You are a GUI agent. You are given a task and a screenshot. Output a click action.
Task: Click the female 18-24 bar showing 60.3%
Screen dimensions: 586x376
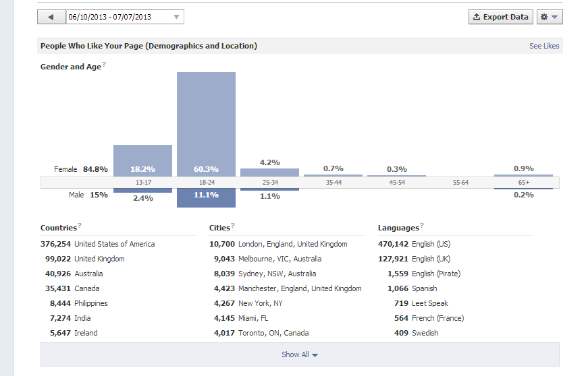[x=207, y=124]
